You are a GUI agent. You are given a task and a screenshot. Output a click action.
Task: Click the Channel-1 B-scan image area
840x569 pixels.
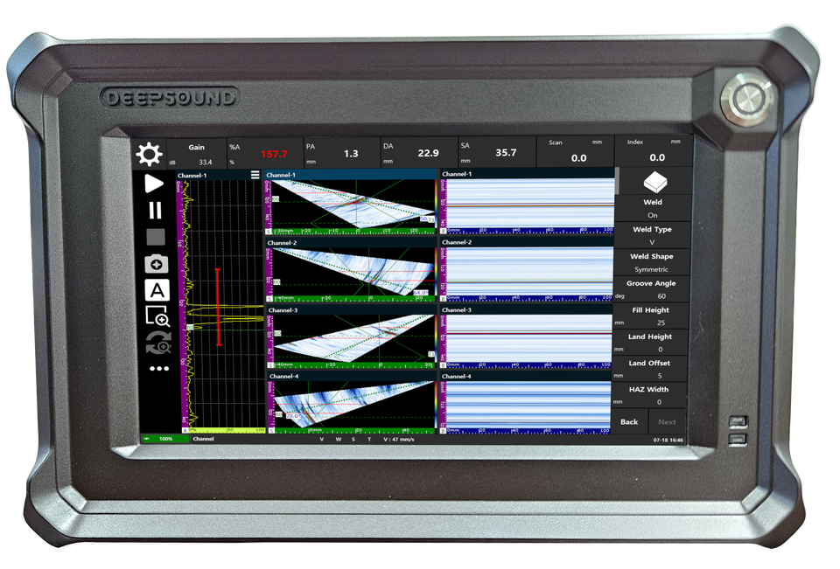[x=530, y=204]
